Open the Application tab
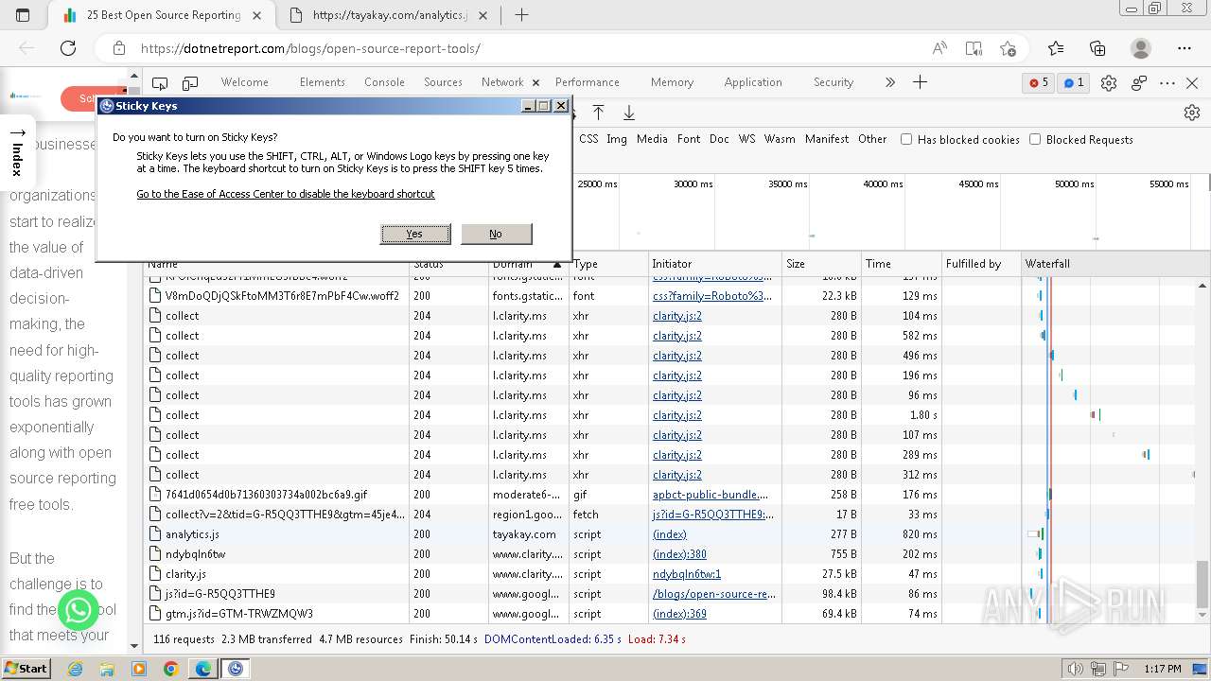 coord(753,82)
